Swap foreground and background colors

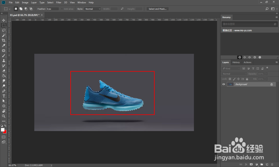(5, 126)
